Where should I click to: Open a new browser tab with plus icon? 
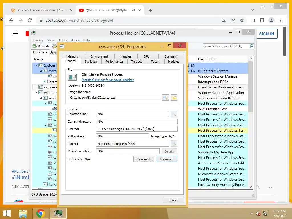click(150, 10)
